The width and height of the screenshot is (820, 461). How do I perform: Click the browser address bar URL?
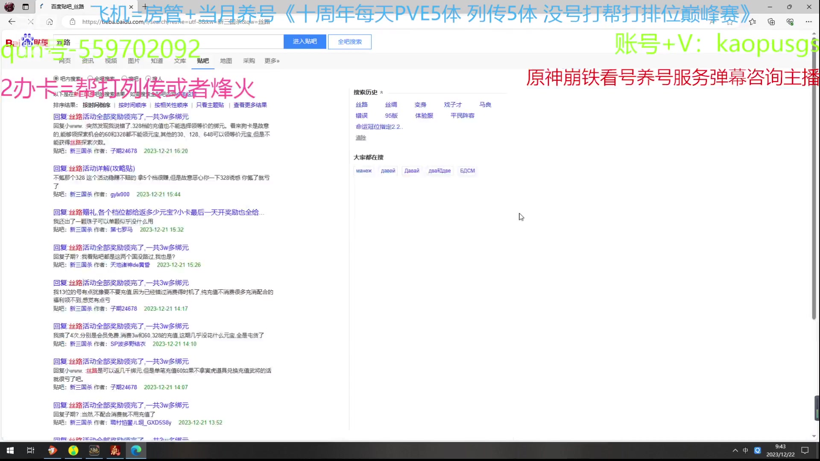tap(176, 21)
